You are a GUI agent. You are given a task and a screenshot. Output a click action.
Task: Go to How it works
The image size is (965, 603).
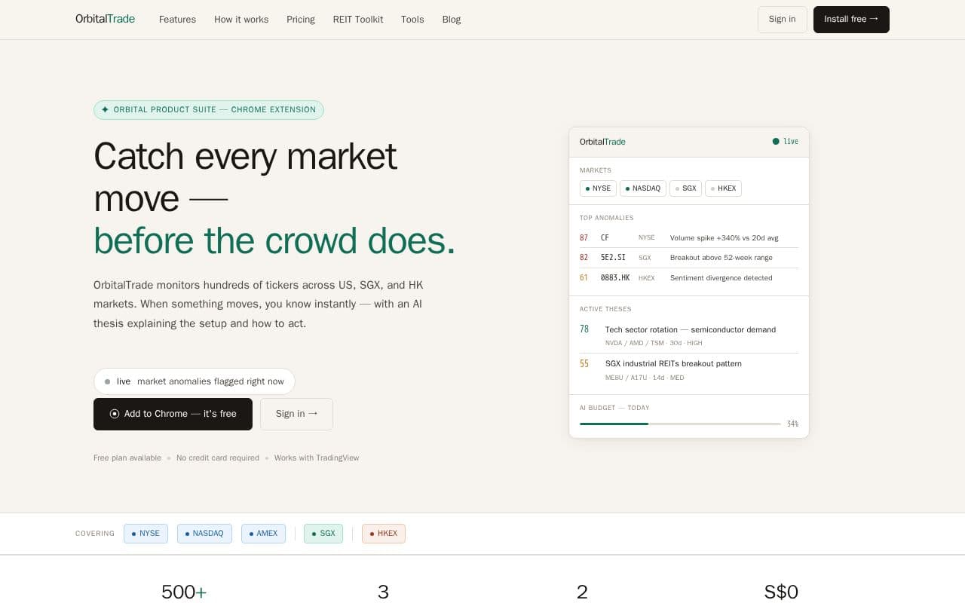click(x=241, y=20)
